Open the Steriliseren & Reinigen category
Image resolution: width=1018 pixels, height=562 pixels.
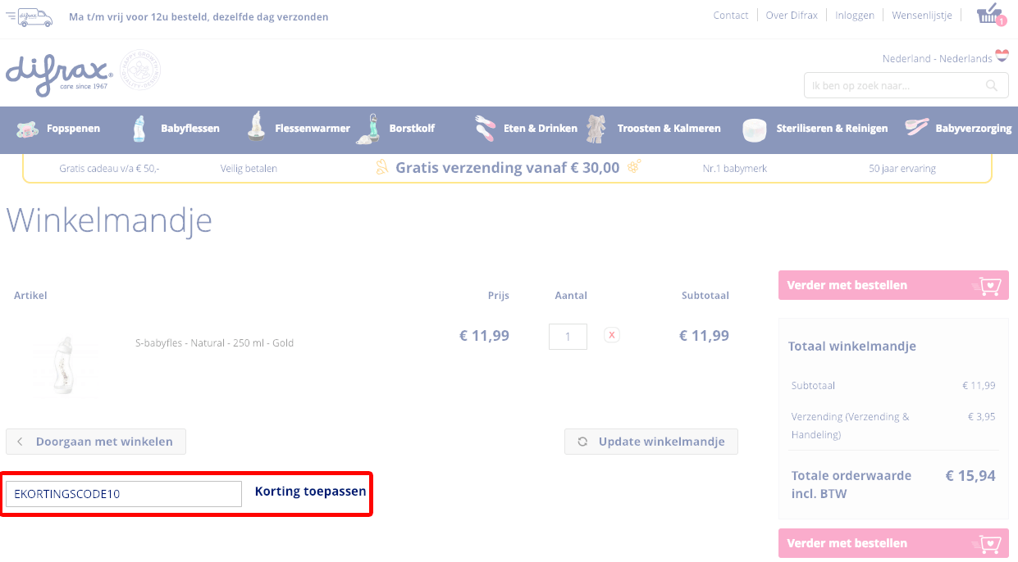(831, 129)
